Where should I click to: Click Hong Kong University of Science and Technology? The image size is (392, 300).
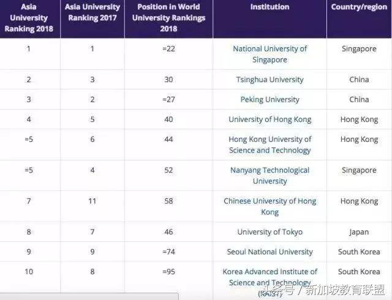[x=269, y=144]
